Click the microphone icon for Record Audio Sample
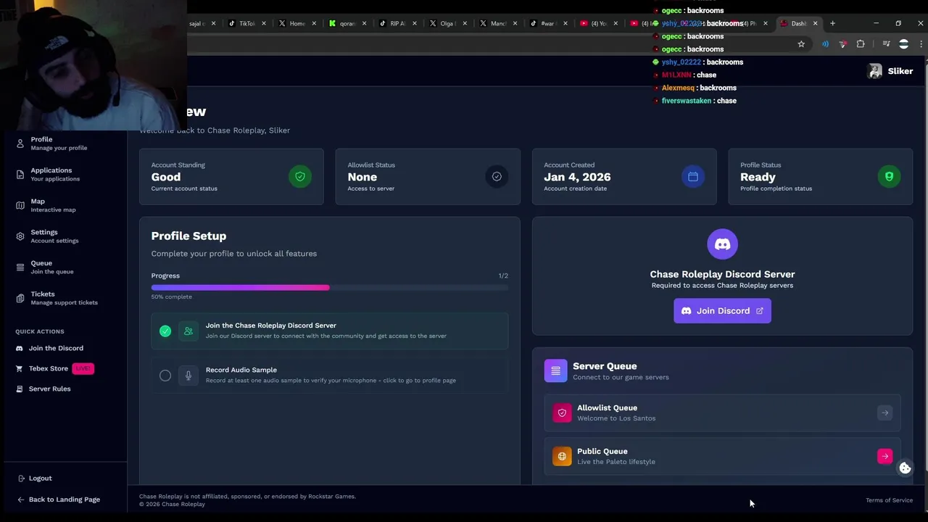 click(x=188, y=376)
